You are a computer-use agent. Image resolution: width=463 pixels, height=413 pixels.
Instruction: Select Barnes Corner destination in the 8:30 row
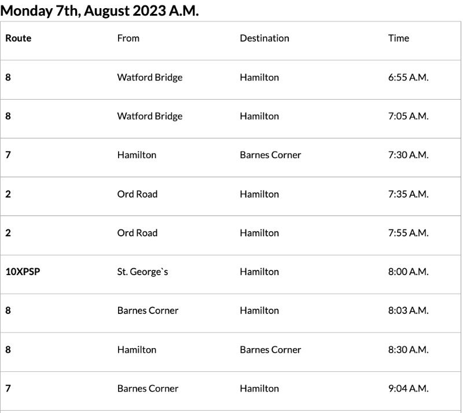(270, 350)
